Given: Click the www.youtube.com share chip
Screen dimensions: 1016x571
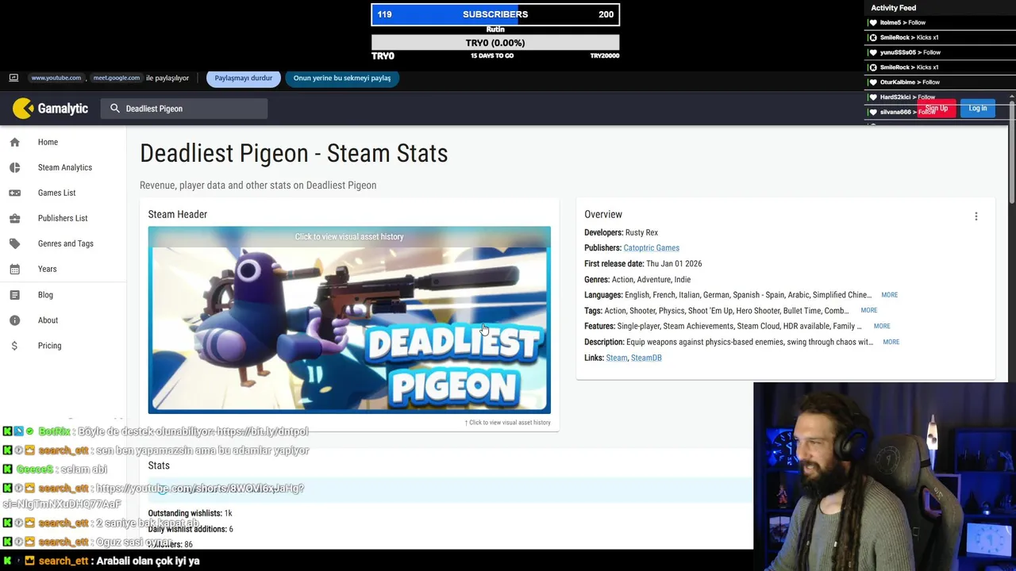Looking at the screenshot, I should (x=56, y=78).
